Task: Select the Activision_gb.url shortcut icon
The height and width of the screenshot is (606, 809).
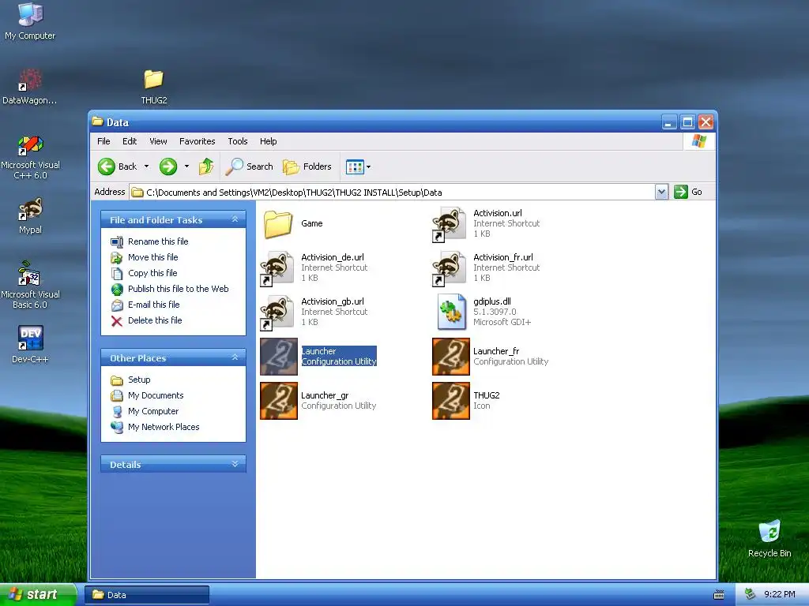Action: click(277, 312)
